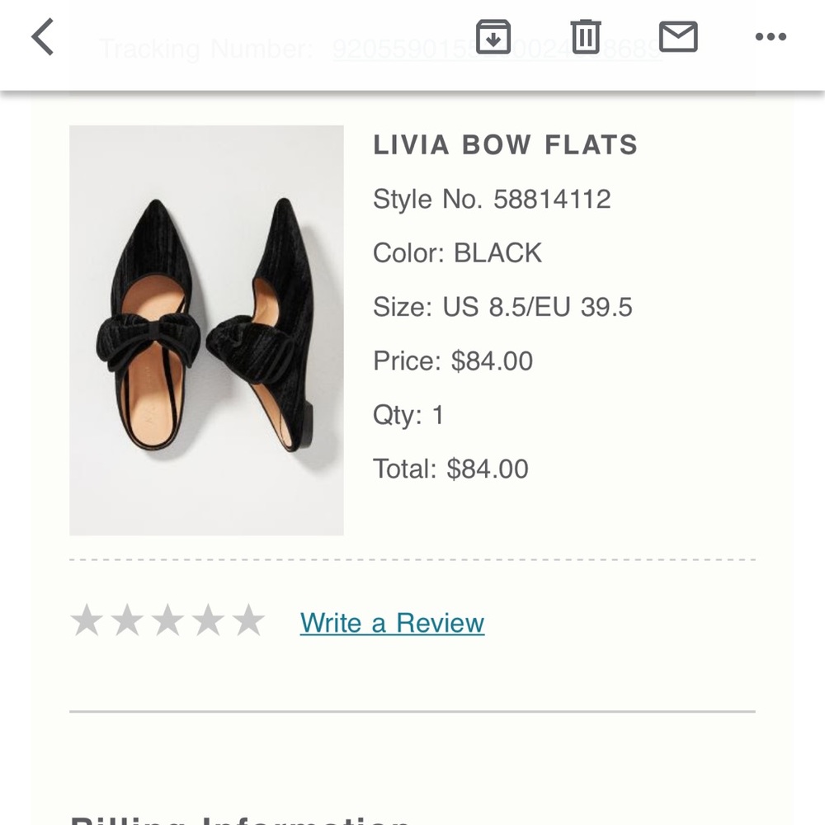825x825 pixels.
Task: Go back to the email inbox
Action: click(42, 37)
